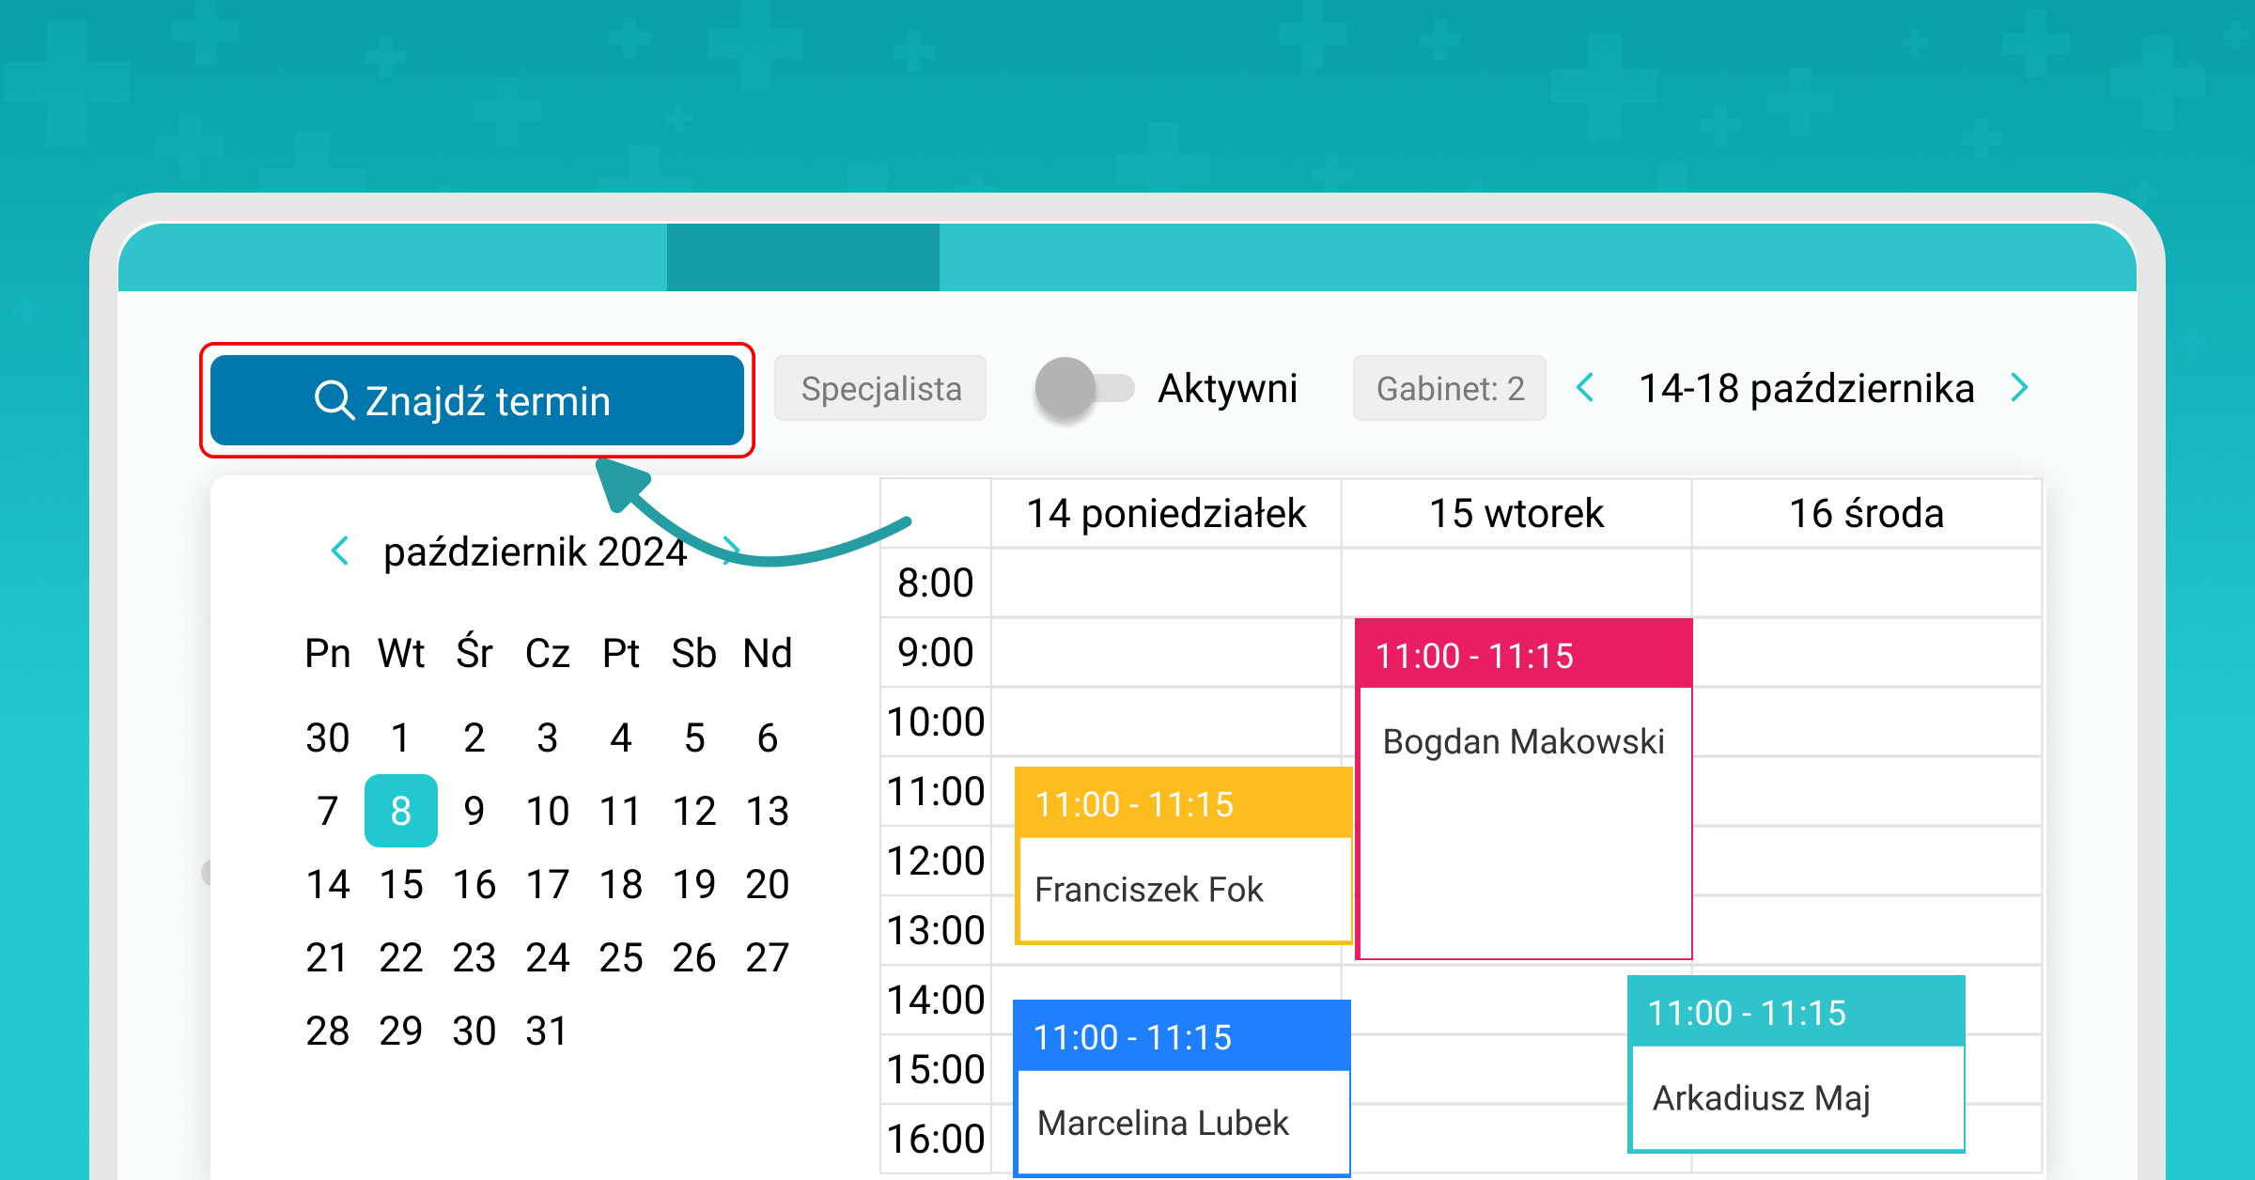Viewport: 2255px width, 1180px height.
Task: Select October 28 in the mini calendar
Action: pyautogui.click(x=327, y=1031)
